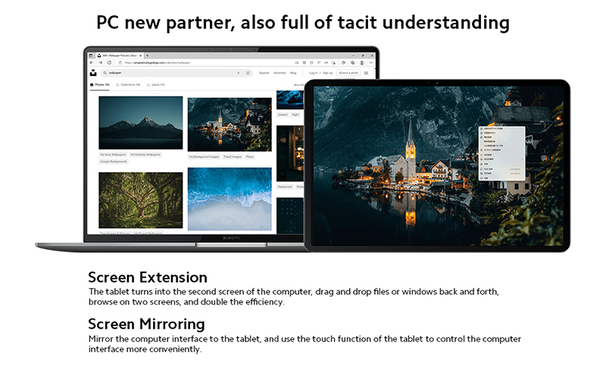Switch to the Users 110 tab
This screenshot has height=377, width=606.
click(x=156, y=85)
